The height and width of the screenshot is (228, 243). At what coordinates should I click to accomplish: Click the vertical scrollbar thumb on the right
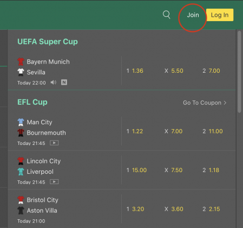pyautogui.click(x=239, y=72)
